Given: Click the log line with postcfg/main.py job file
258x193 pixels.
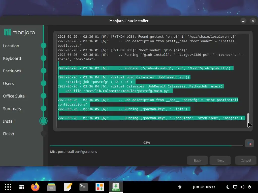Looking at the screenshot, I should (117, 91).
